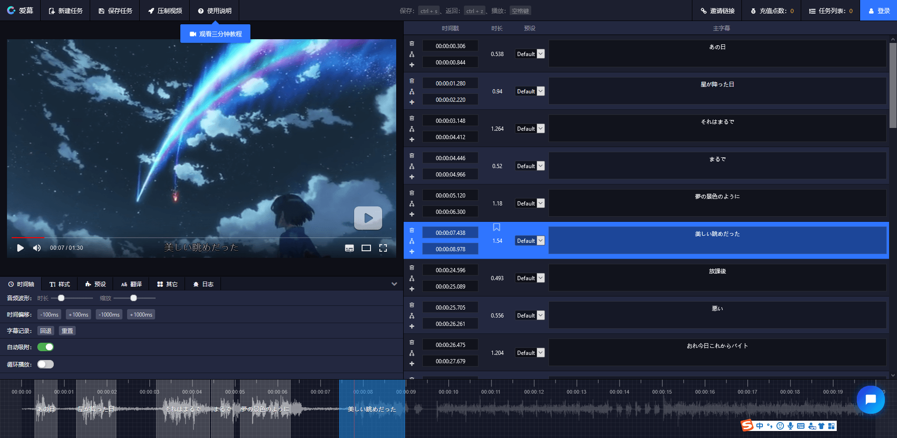Open the 邀请链接 invite link
Image resolution: width=897 pixels, height=438 pixels.
[717, 10]
